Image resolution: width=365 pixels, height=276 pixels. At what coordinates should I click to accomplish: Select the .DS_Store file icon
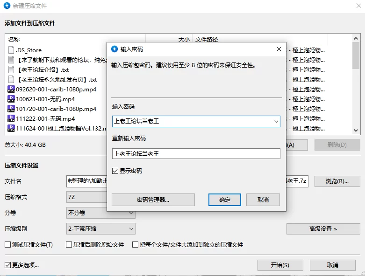click(x=11, y=50)
